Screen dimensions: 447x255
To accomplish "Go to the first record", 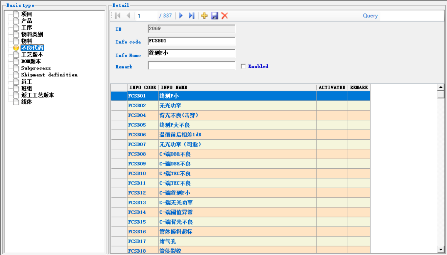I will [118, 16].
